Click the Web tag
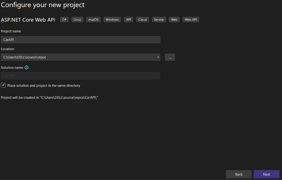Screen dimensions: 282x180 tap(174, 20)
